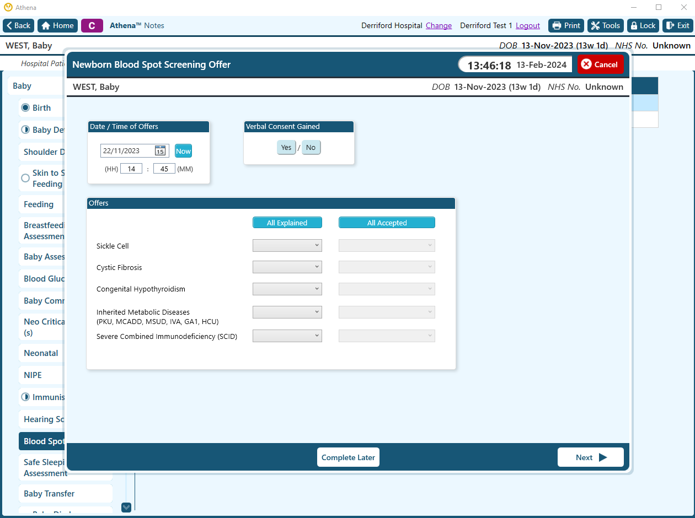The image size is (695, 518).
Task: Click the hours (HH) field
Action: pos(131,169)
